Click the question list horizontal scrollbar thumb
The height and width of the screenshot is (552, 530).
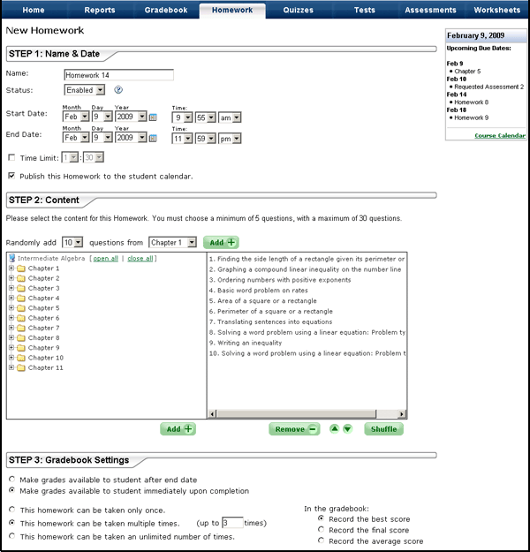(296, 413)
